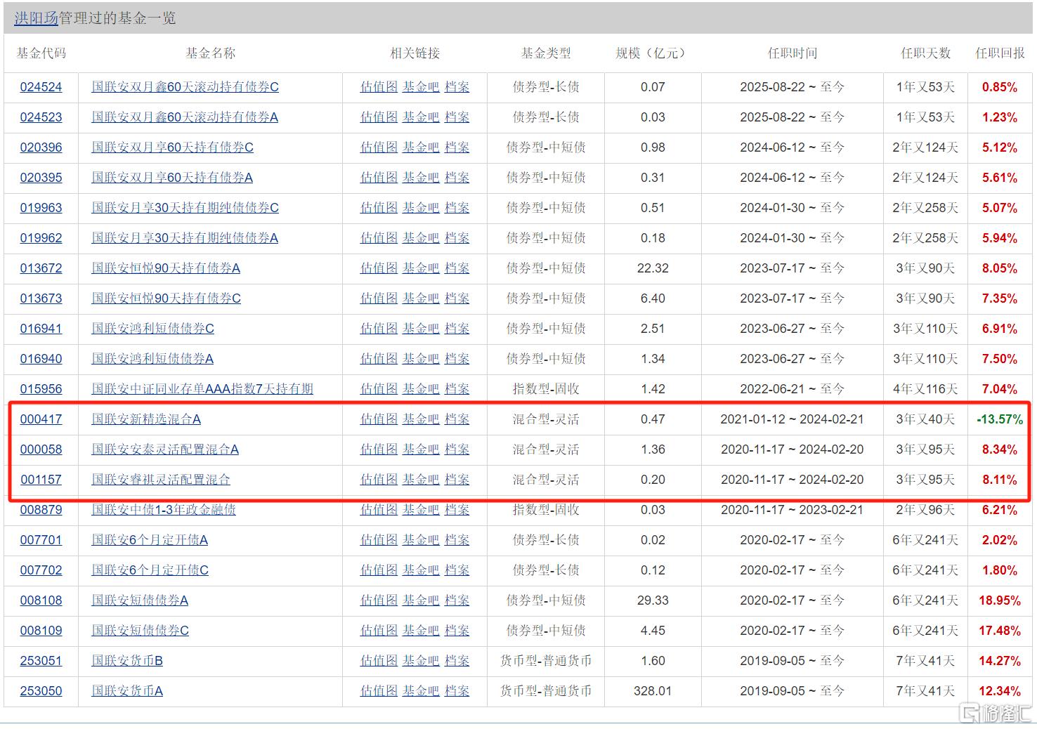Open fund 国联安月享30天持有期纯债债券A
The height and width of the screenshot is (729, 1037).
185,238
